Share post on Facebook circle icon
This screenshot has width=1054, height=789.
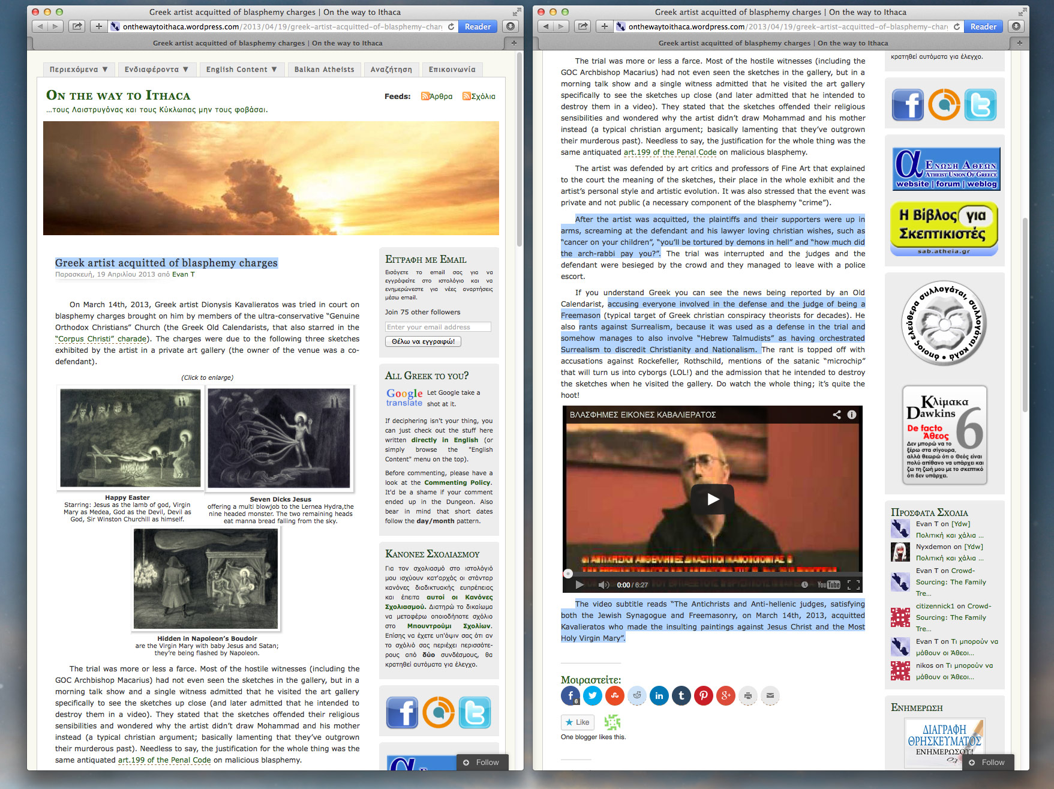tap(570, 696)
